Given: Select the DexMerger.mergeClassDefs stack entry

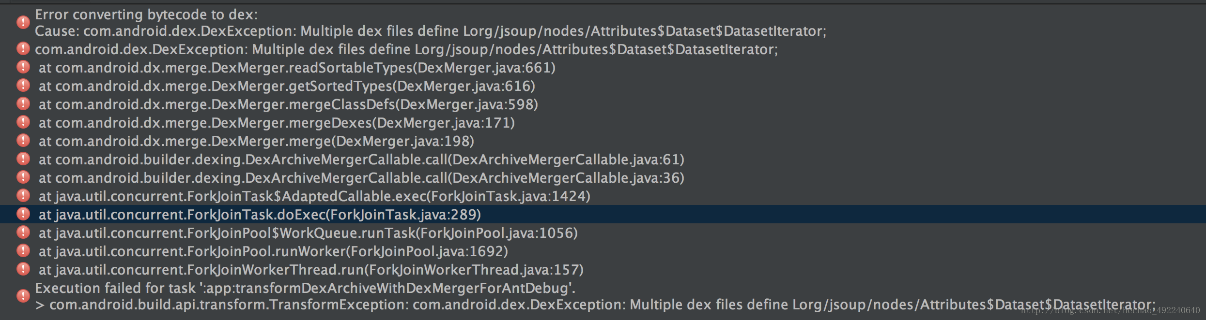Looking at the screenshot, I should 288,104.
